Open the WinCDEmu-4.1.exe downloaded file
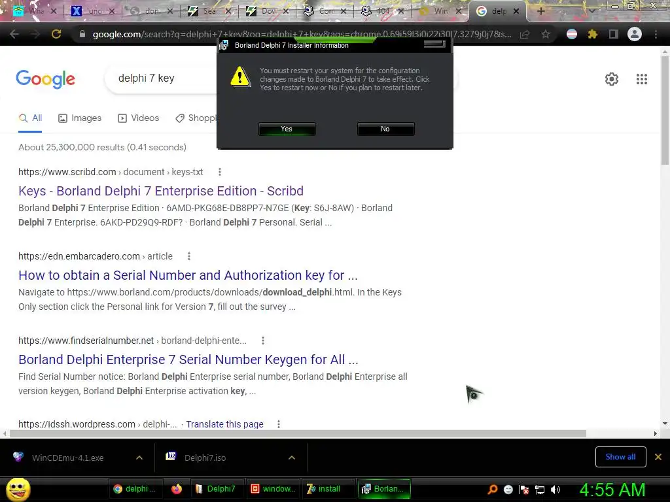The image size is (670, 502). [67, 458]
